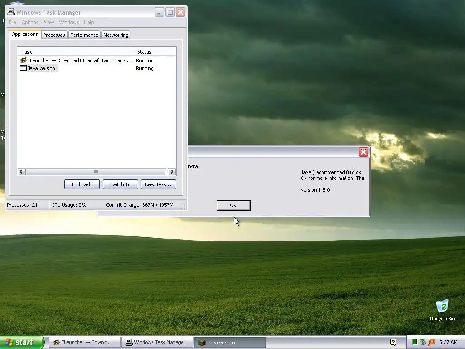Click Running status of TLauncher row
This screenshot has height=349, width=465.
(145, 60)
